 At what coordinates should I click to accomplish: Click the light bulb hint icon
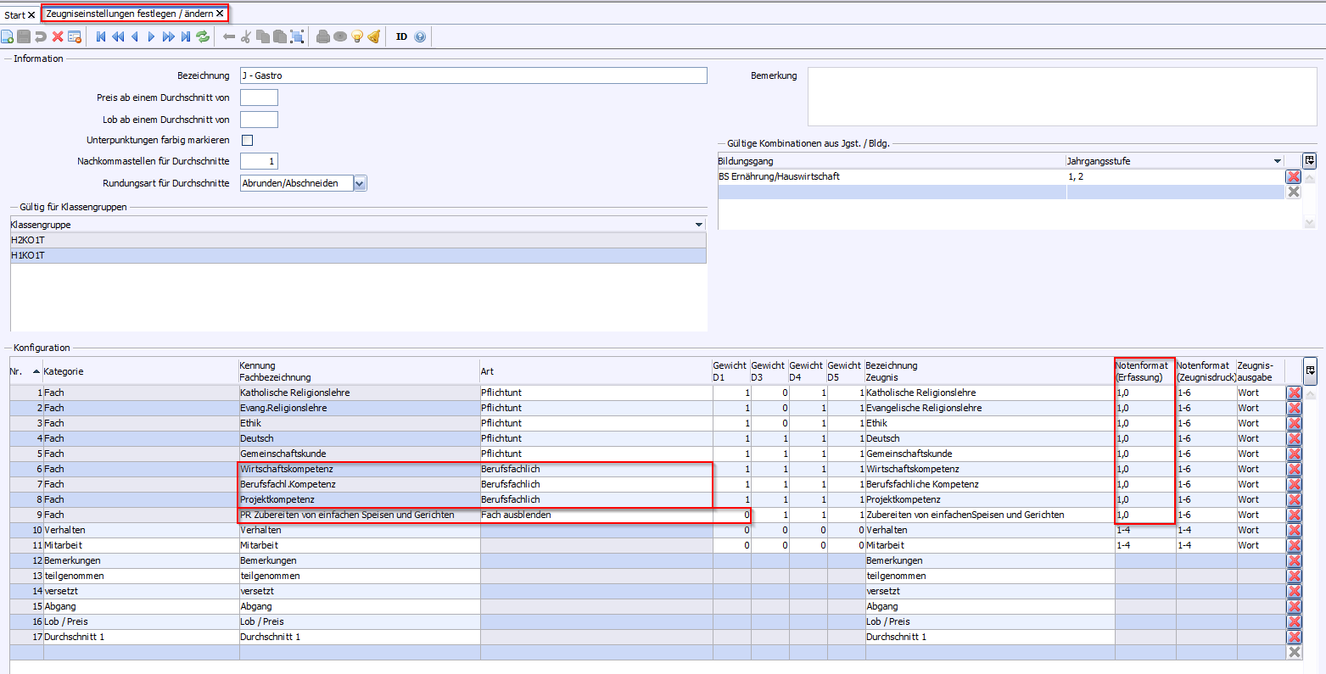(357, 36)
